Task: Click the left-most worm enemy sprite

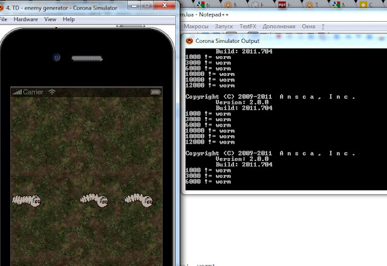Action: click(27, 200)
